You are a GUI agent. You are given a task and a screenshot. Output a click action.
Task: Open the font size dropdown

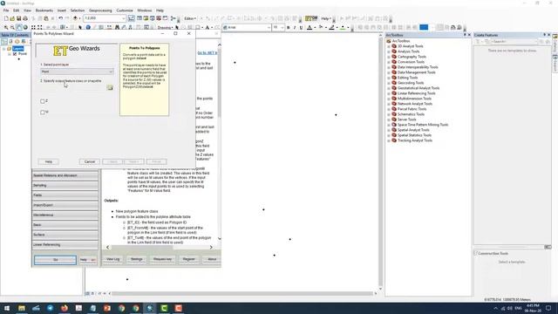282,27
